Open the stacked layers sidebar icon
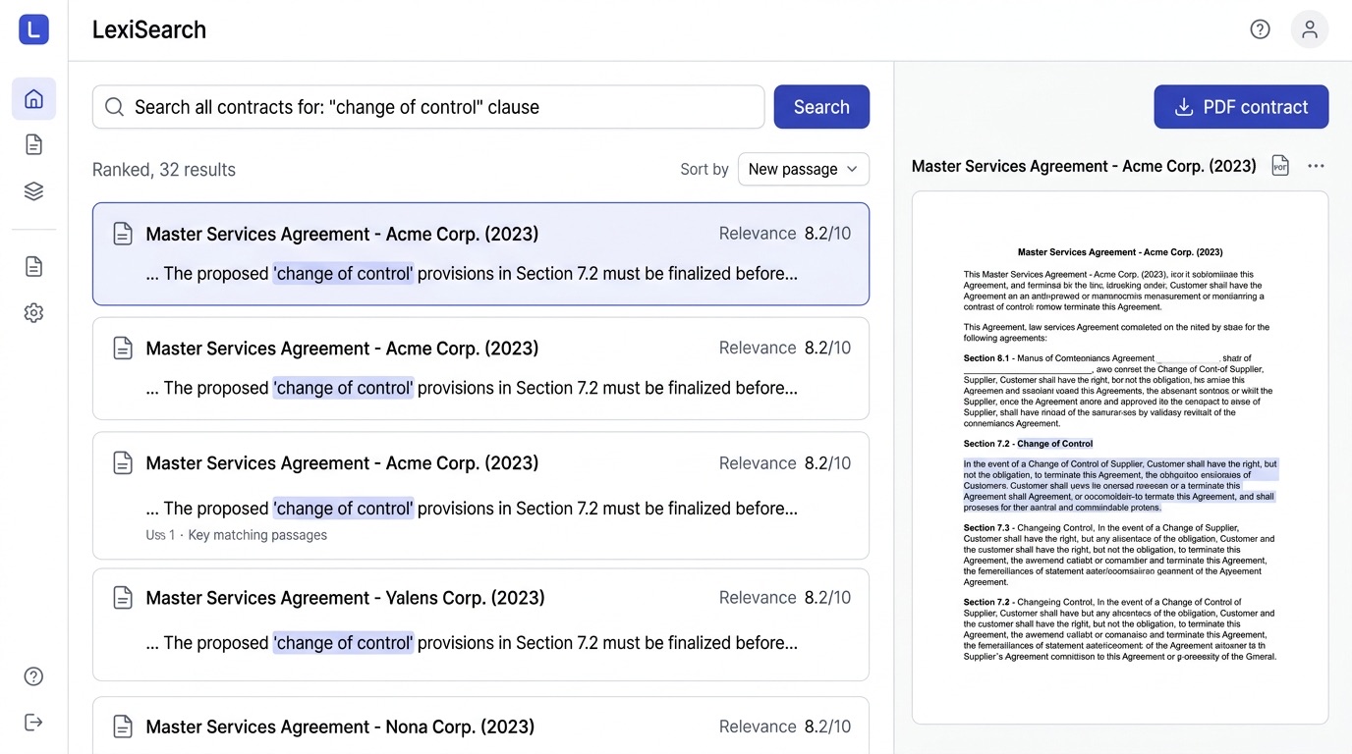This screenshot has width=1352, height=754. pos(33,191)
